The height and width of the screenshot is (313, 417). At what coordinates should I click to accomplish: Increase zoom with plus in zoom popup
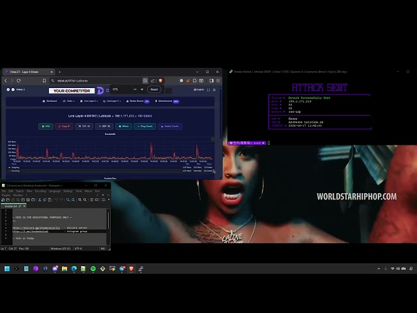pyautogui.click(x=142, y=89)
